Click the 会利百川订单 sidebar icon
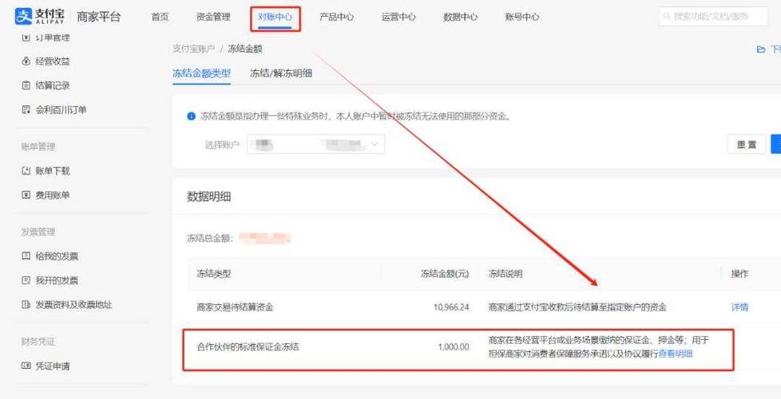 click(x=26, y=109)
